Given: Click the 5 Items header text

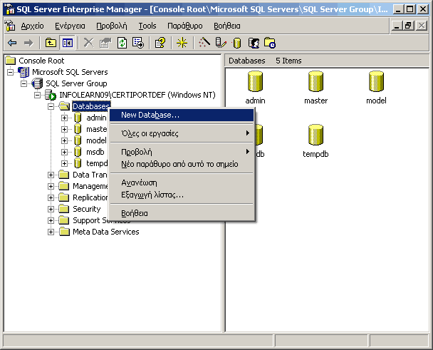Looking at the screenshot, I should [x=288, y=61].
